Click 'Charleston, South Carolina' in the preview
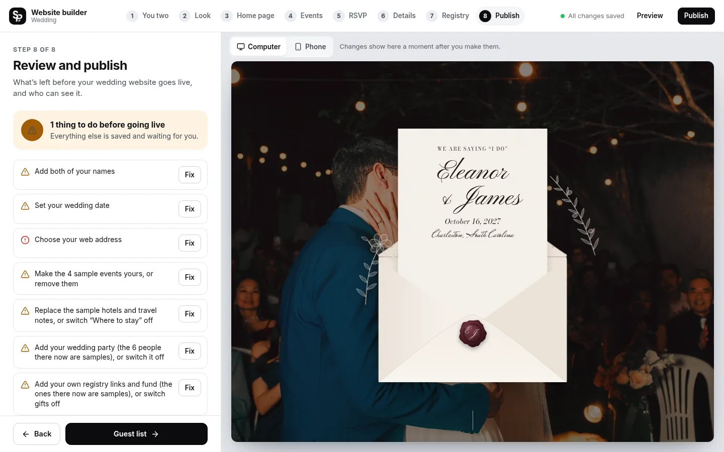This screenshot has width=724, height=452. point(473,234)
